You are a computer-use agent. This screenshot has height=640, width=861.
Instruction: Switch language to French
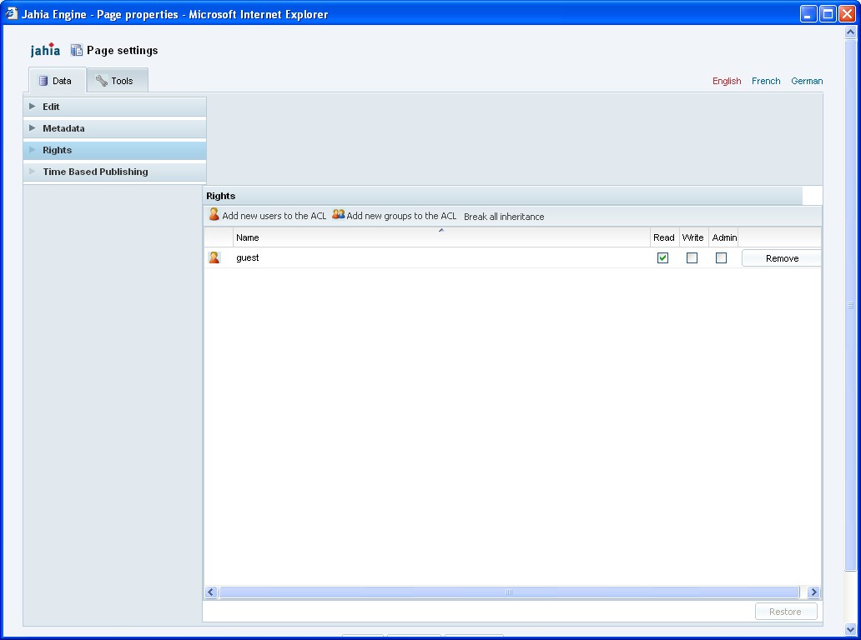(765, 81)
